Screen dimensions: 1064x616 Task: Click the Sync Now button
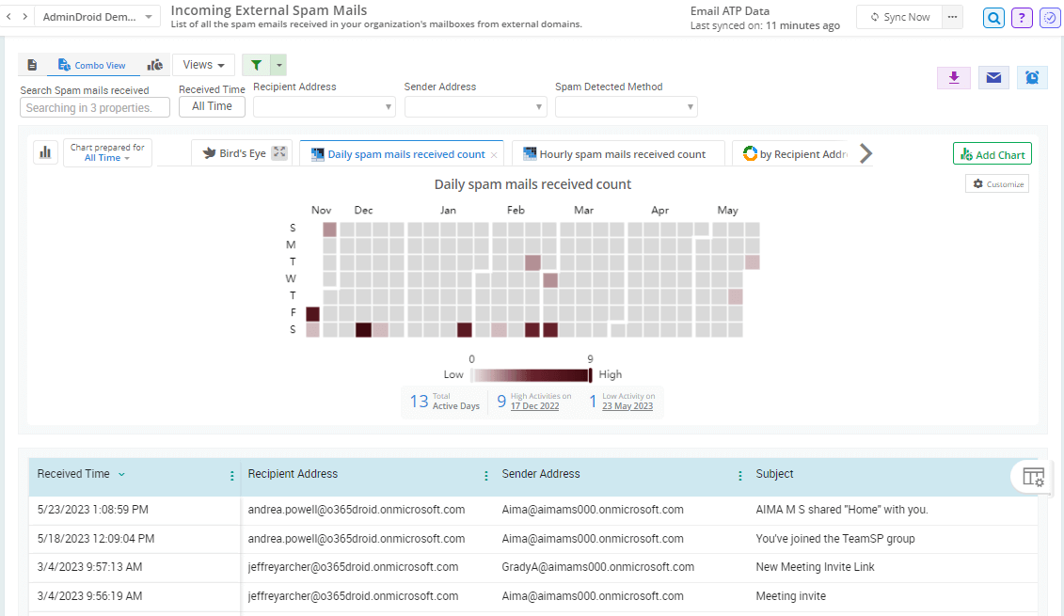(900, 17)
